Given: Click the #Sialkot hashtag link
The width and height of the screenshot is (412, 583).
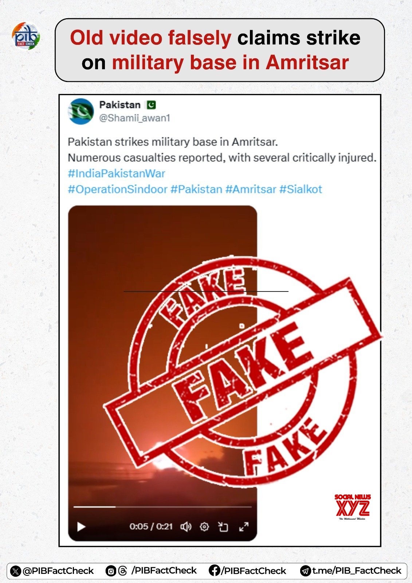Looking at the screenshot, I should click(301, 189).
